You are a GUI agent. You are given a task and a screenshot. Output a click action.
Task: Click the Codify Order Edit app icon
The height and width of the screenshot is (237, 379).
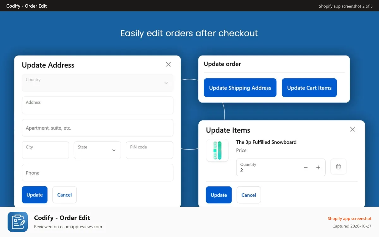click(18, 222)
